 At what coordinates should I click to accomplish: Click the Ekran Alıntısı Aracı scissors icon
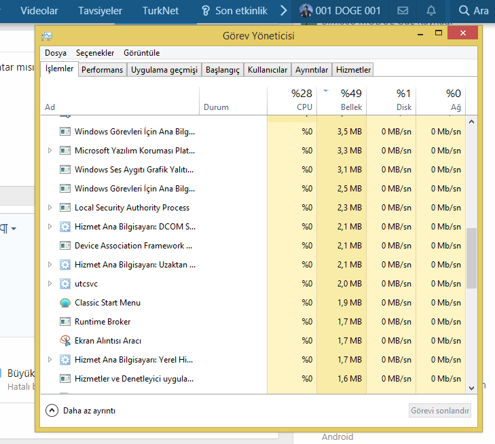coord(65,341)
